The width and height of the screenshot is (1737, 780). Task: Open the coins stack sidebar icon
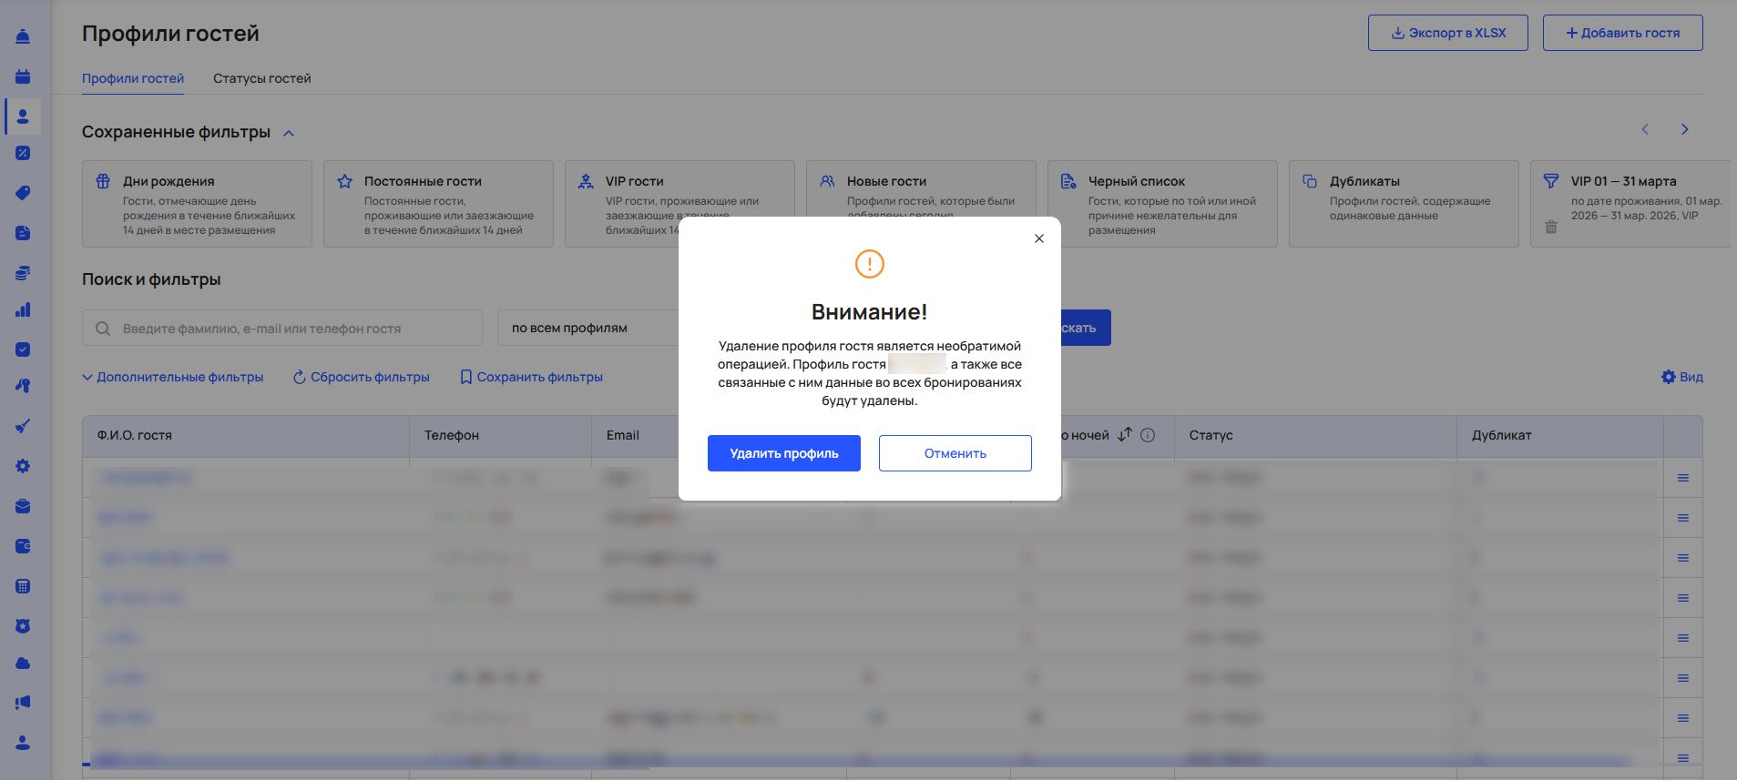(x=23, y=273)
